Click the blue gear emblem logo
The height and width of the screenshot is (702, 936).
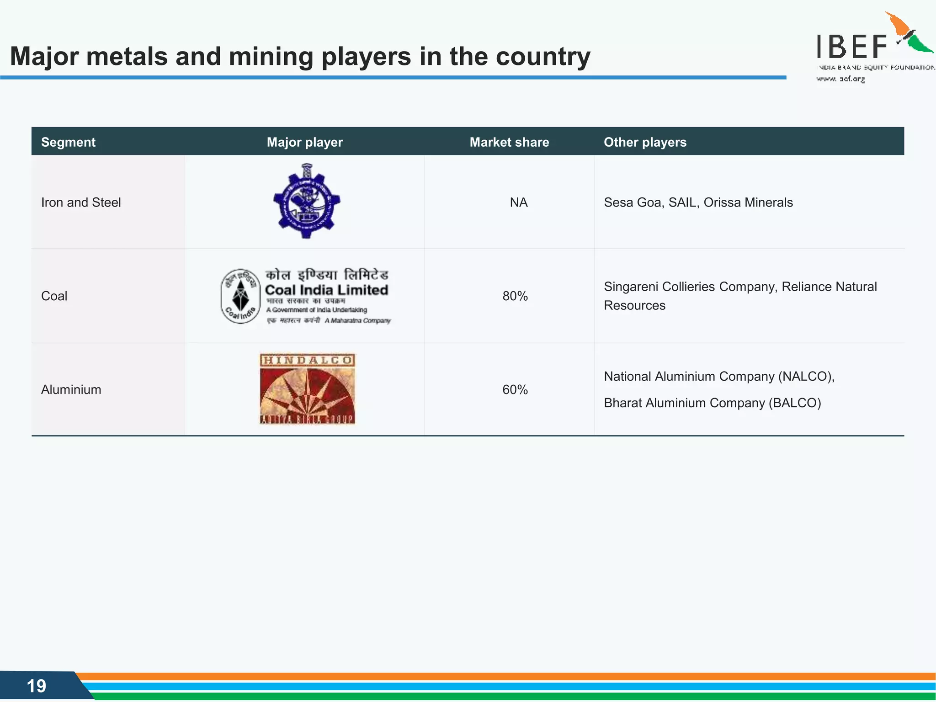click(x=307, y=201)
